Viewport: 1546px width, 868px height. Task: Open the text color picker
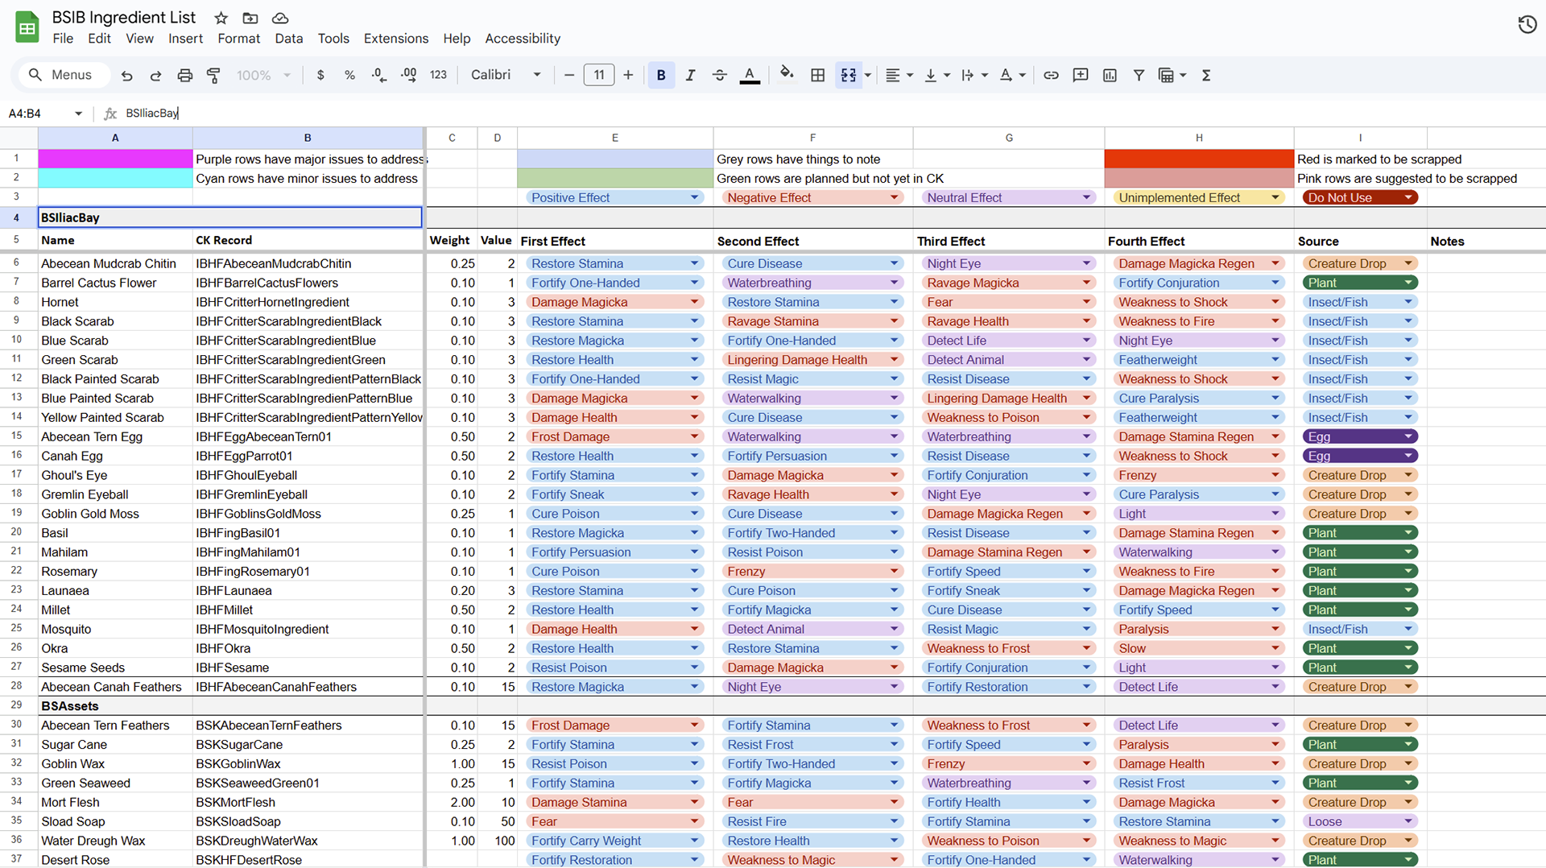[x=750, y=75]
